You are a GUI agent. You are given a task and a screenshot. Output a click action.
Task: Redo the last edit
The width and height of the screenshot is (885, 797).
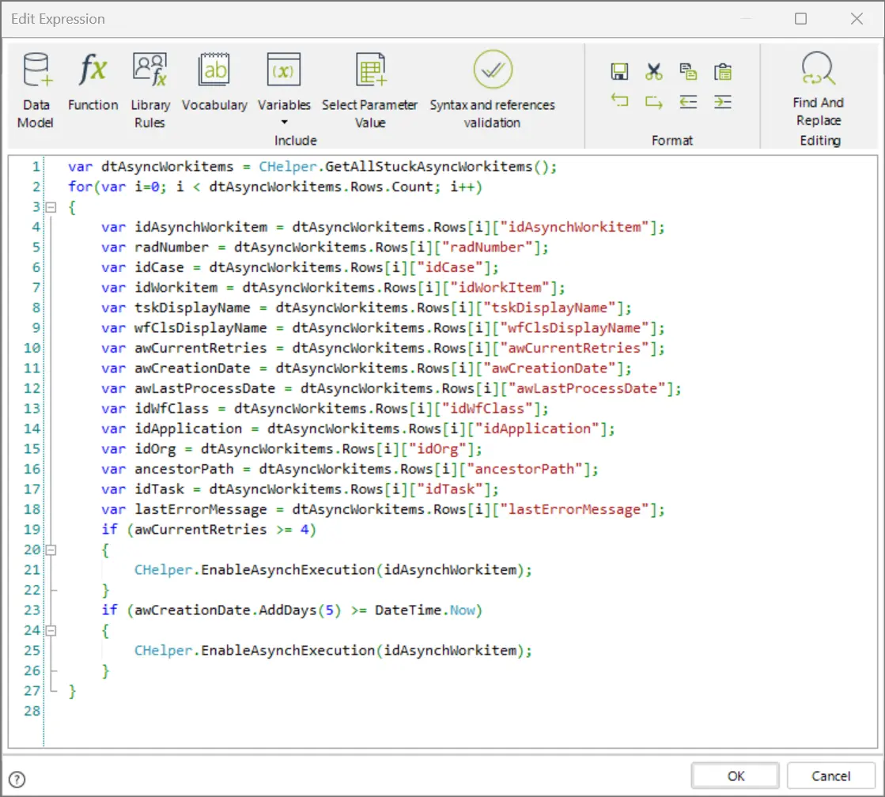[653, 101]
